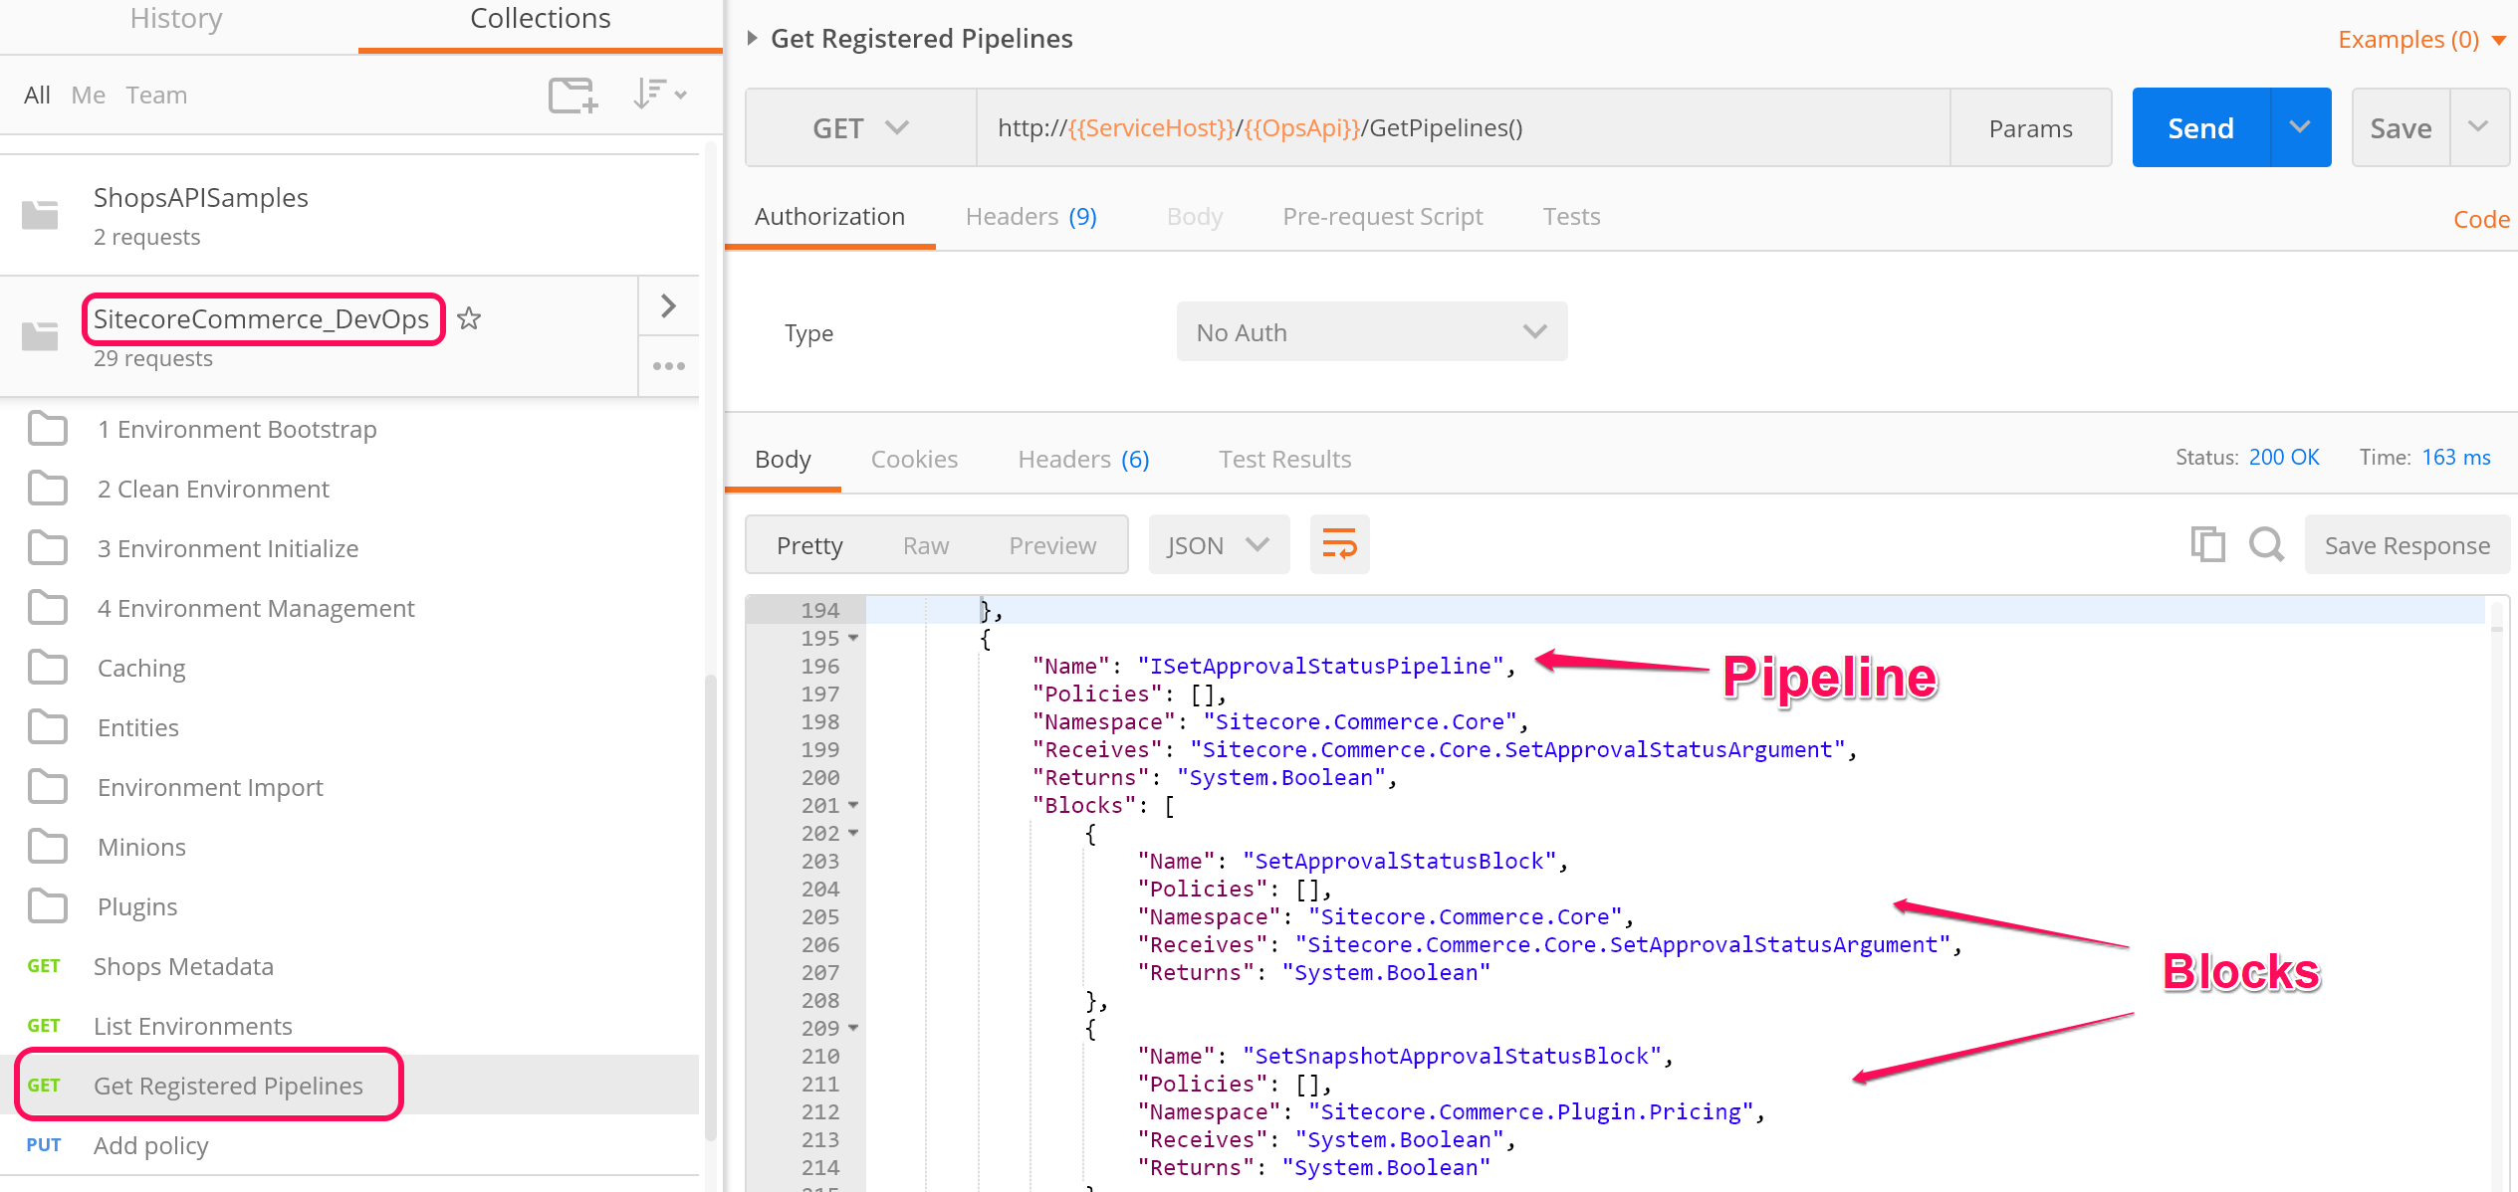Click the Send button

pyautogui.click(x=2199, y=127)
